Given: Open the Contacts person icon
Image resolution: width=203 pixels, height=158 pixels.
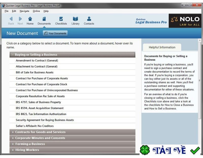Looking at the screenshot, I should pos(89,19).
